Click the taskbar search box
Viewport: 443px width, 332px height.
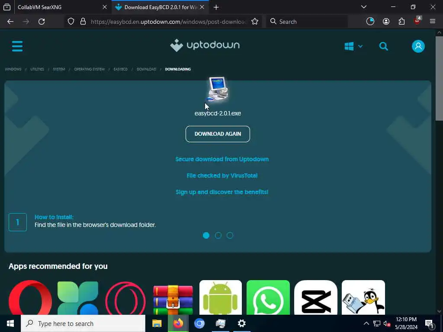83,323
